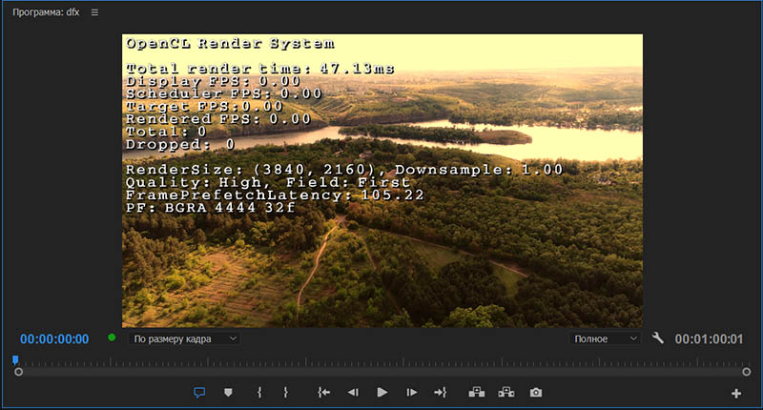Open the panel hamburger menu next to dfx
Screen dimensions: 763x410
point(94,12)
